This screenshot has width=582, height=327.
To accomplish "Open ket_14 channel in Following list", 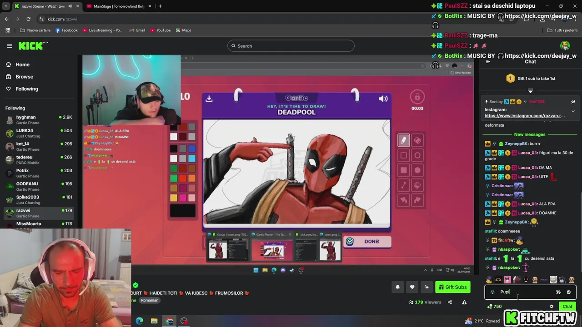I will (x=39, y=146).
